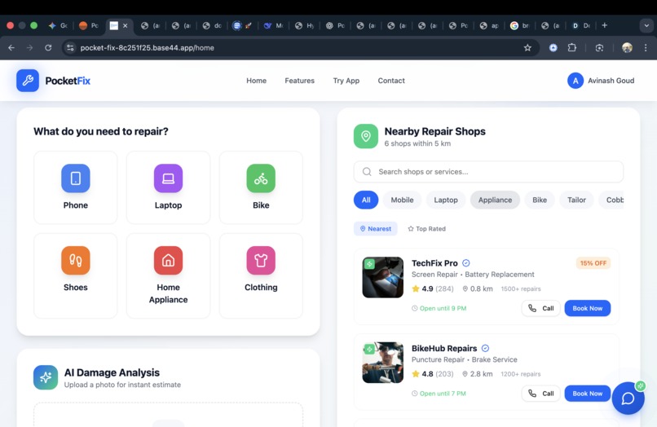Viewport: 657px width, 427px height.
Task: Open a new browser tab
Action: tap(604, 25)
